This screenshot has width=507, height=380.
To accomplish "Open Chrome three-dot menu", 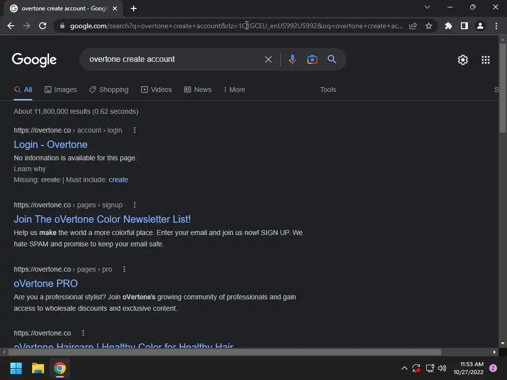I will [496, 26].
